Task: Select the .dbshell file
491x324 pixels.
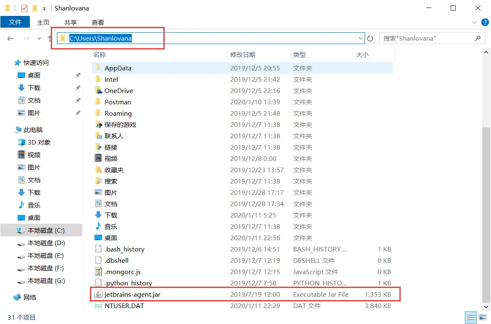Action: click(x=116, y=261)
